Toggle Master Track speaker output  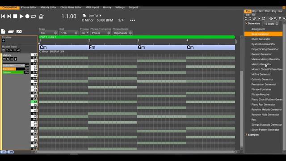(x=19, y=51)
